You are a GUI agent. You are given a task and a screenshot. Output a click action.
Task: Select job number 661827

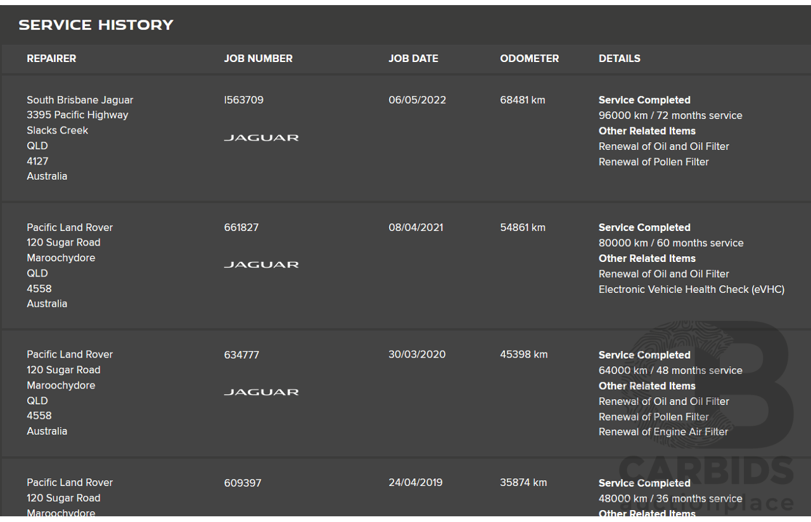[x=241, y=227]
